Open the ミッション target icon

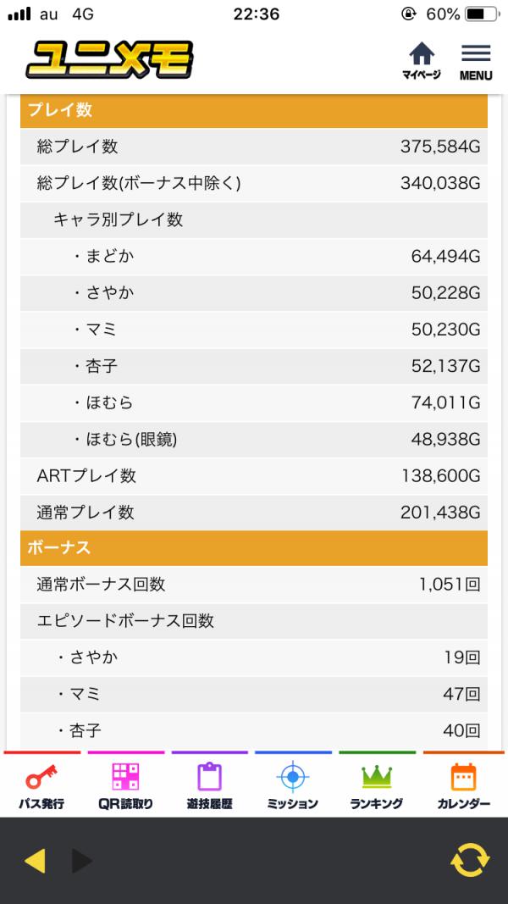[x=293, y=785]
